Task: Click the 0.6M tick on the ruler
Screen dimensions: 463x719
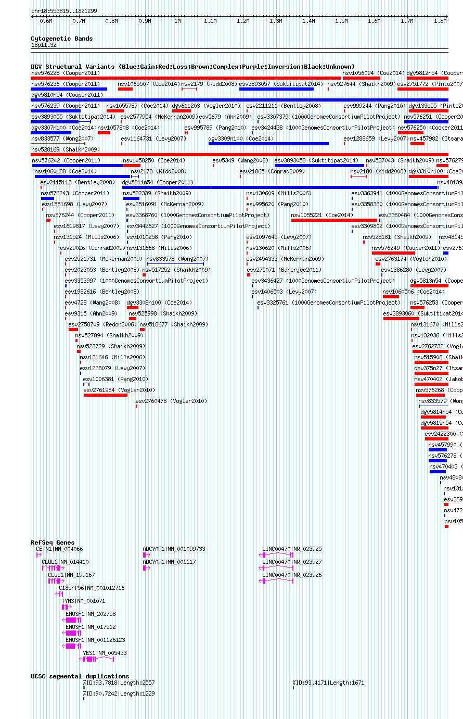Action: [x=46, y=21]
